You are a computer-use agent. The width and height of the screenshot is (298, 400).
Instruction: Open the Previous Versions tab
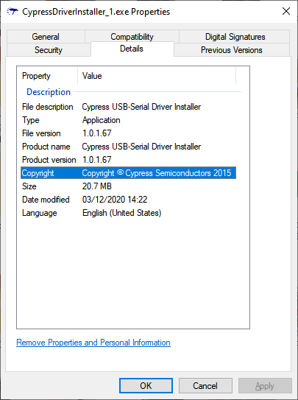pos(232,50)
